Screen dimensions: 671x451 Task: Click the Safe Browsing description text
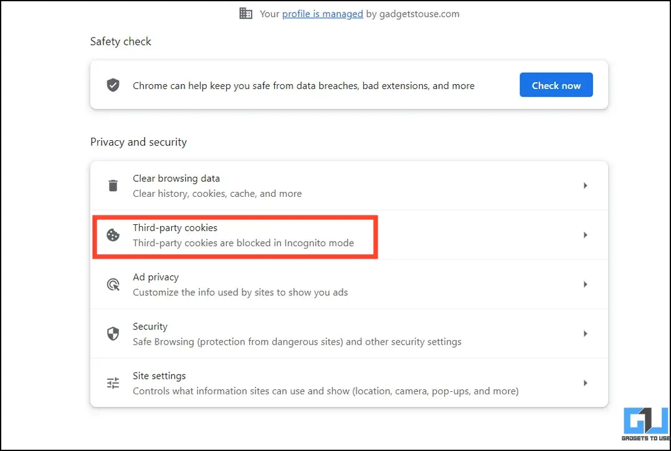click(297, 342)
